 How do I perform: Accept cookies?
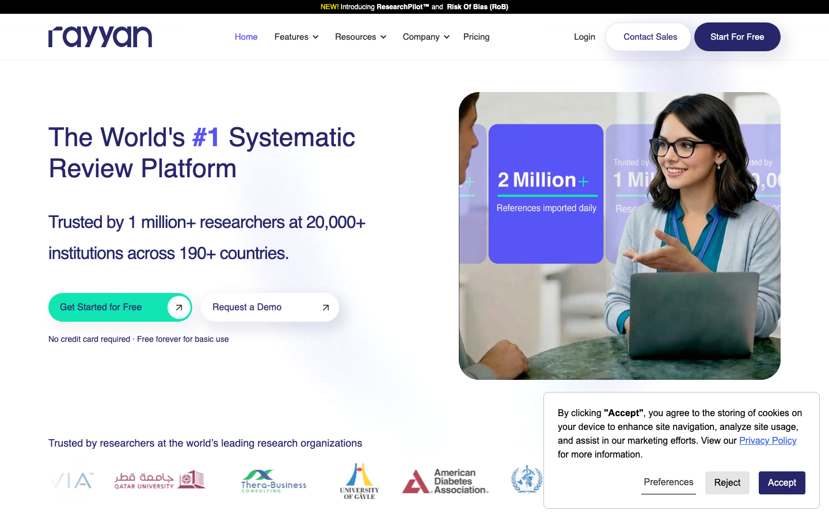click(782, 483)
